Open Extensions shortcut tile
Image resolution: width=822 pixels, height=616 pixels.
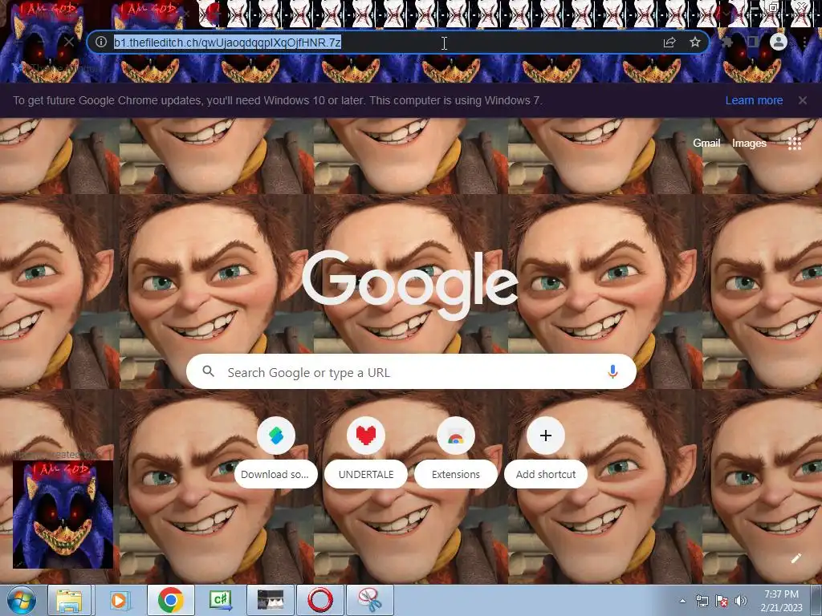[x=456, y=453]
